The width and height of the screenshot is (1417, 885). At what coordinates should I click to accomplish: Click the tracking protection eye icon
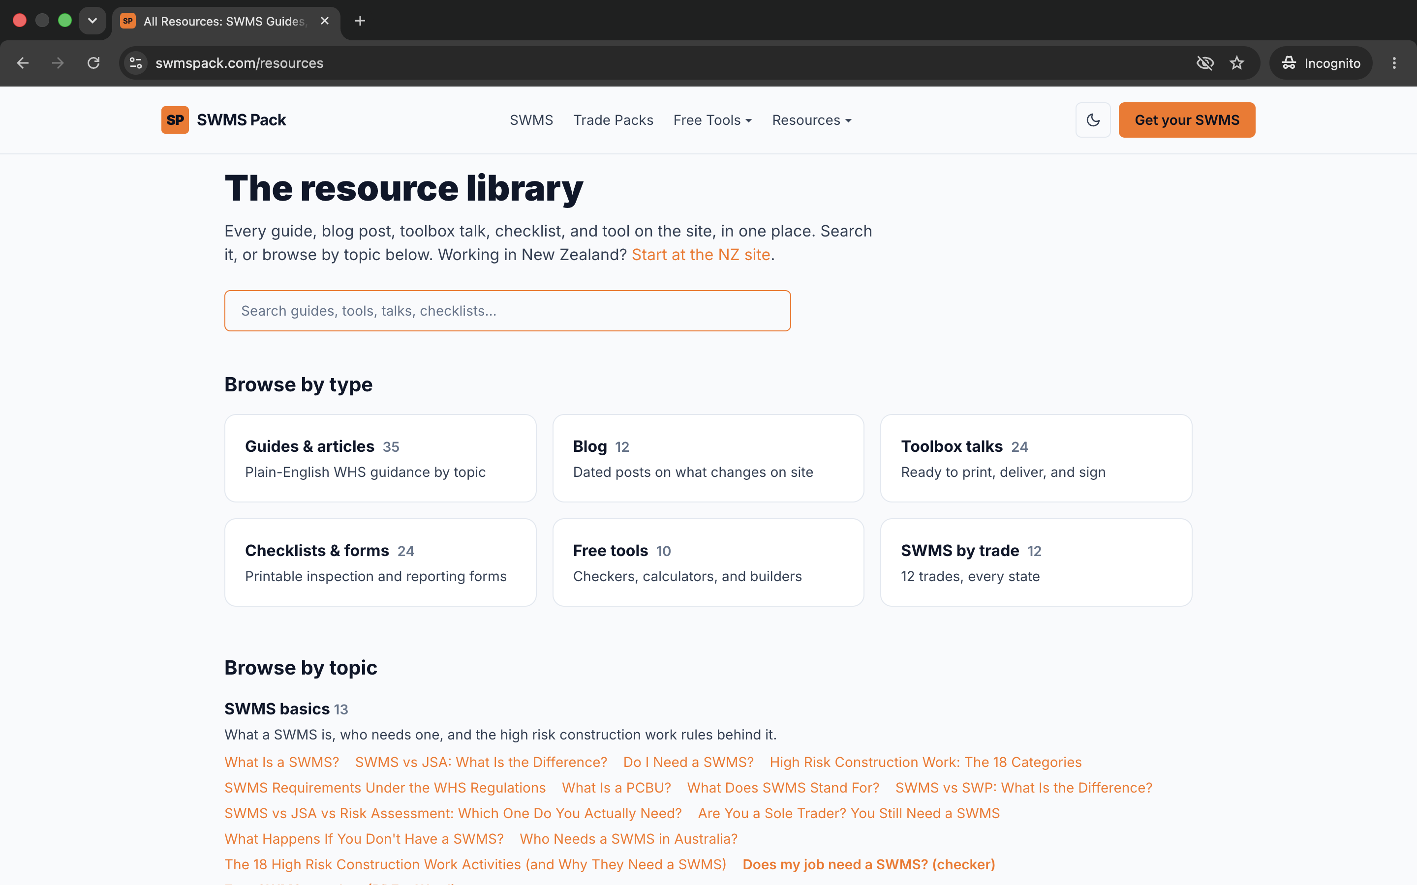pyautogui.click(x=1205, y=63)
